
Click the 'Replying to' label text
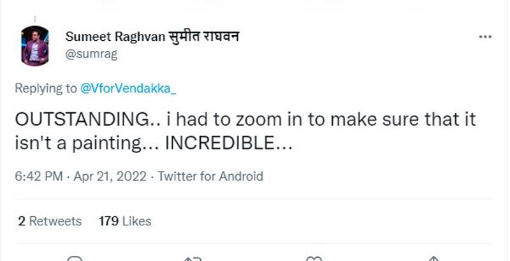(x=46, y=89)
